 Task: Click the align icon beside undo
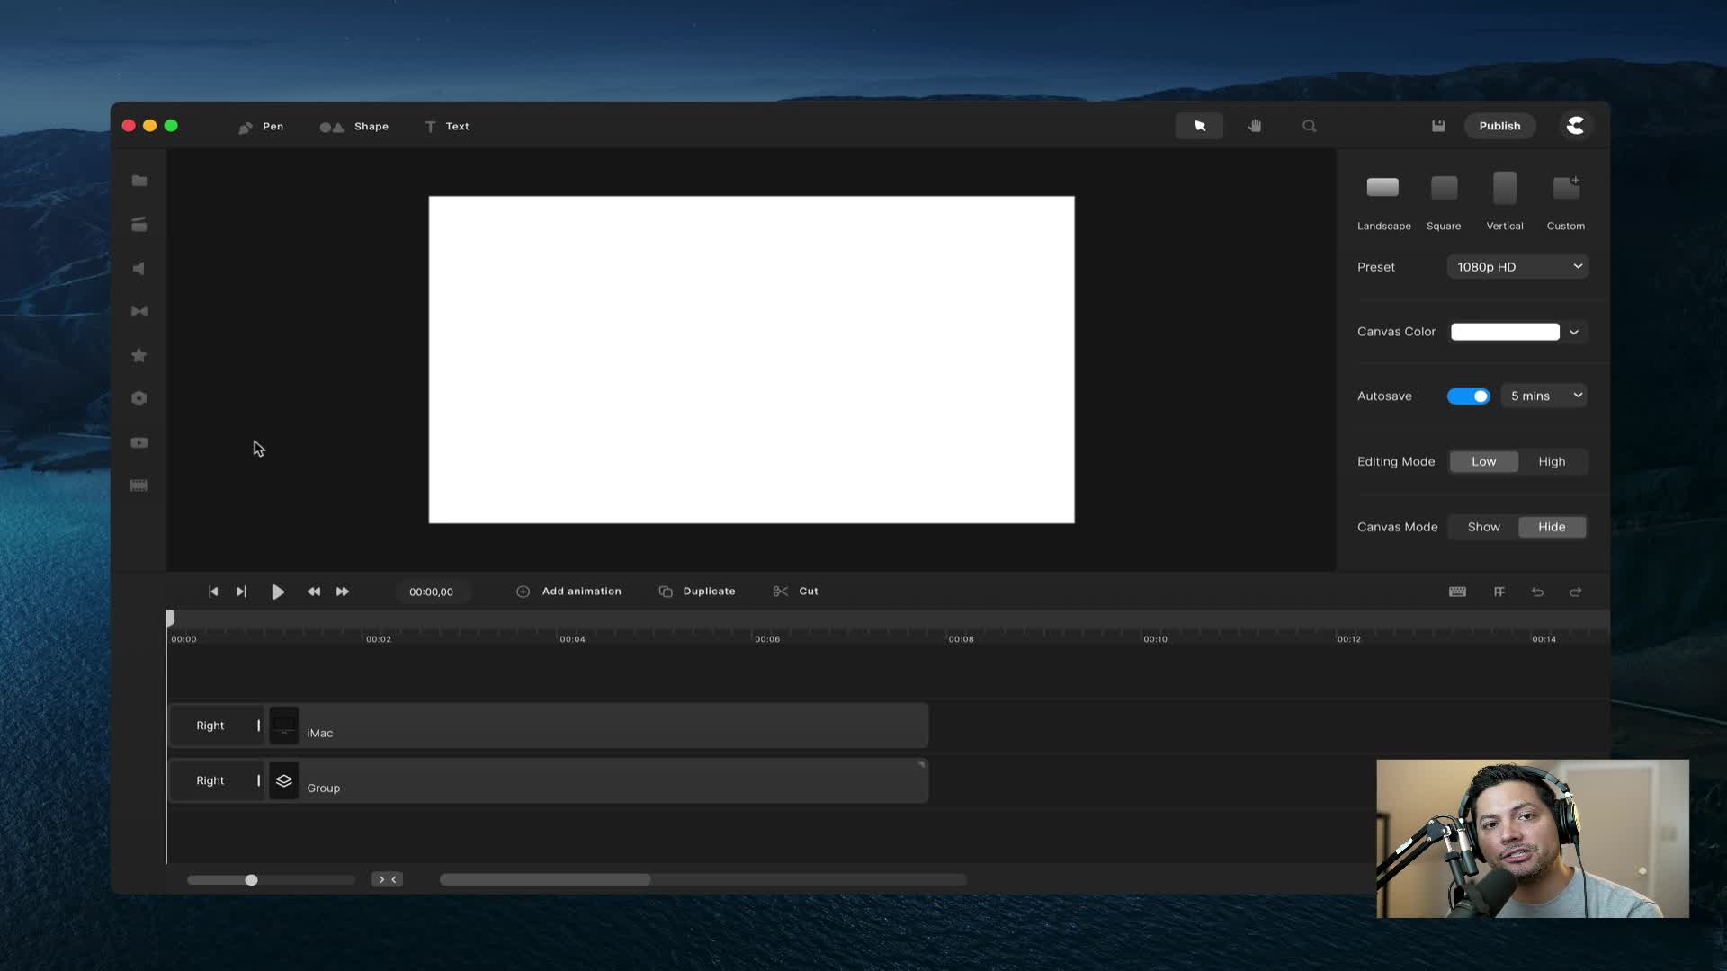click(1499, 592)
